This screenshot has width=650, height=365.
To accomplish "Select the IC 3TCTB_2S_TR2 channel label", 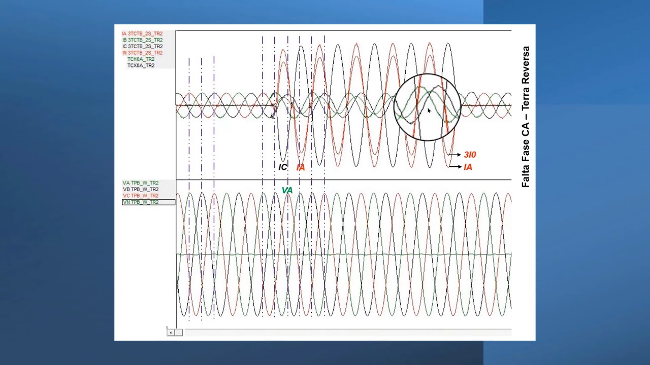I will tap(142, 46).
